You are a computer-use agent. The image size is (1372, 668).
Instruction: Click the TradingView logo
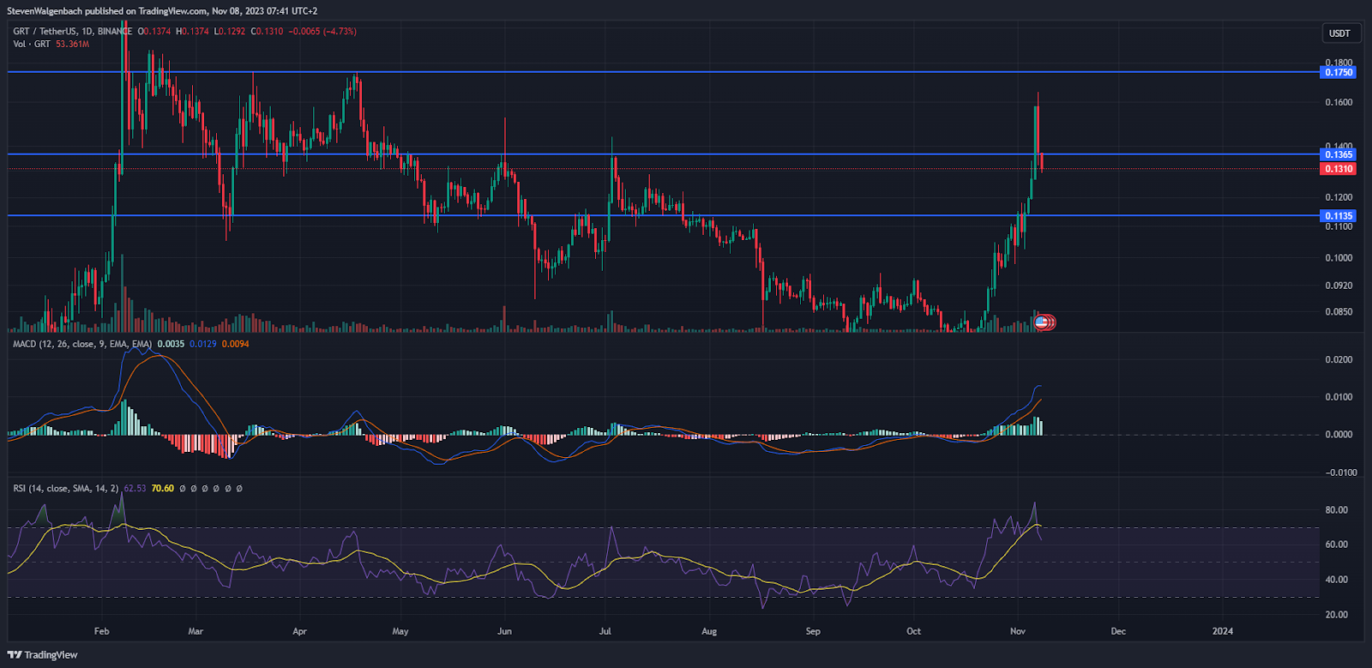[42, 655]
